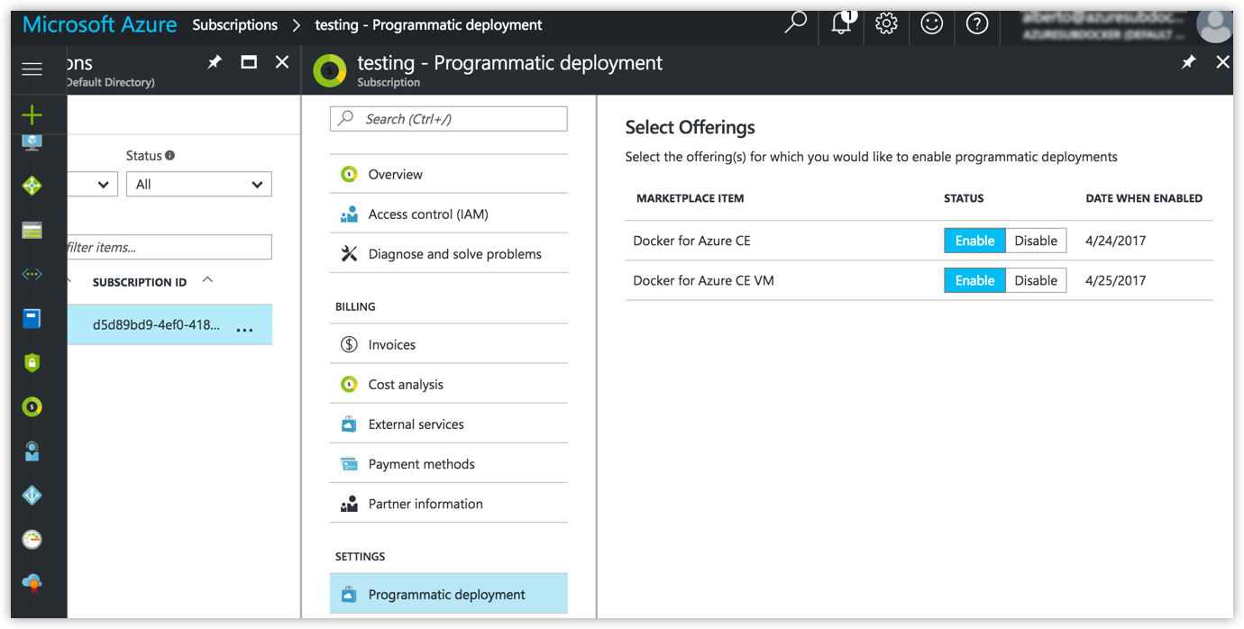Sort by the Subscription ID column arrow
This screenshot has width=1244, height=629.
pyautogui.click(x=207, y=280)
